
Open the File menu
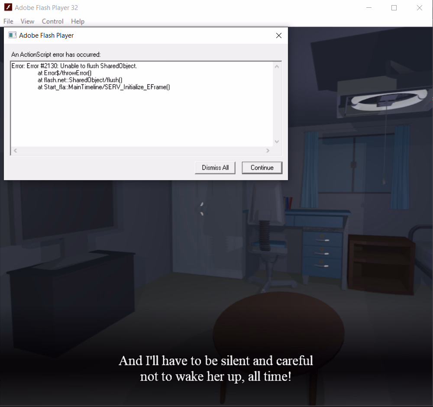[8, 21]
